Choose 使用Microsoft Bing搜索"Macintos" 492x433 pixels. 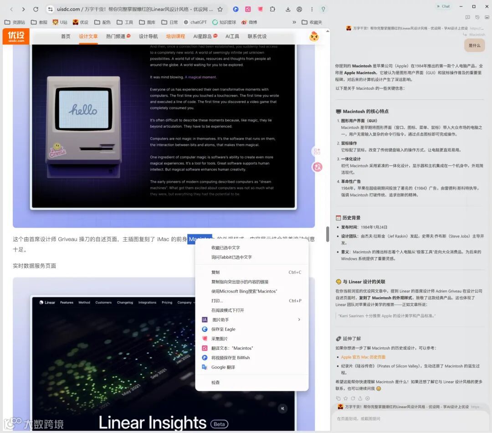point(252,291)
